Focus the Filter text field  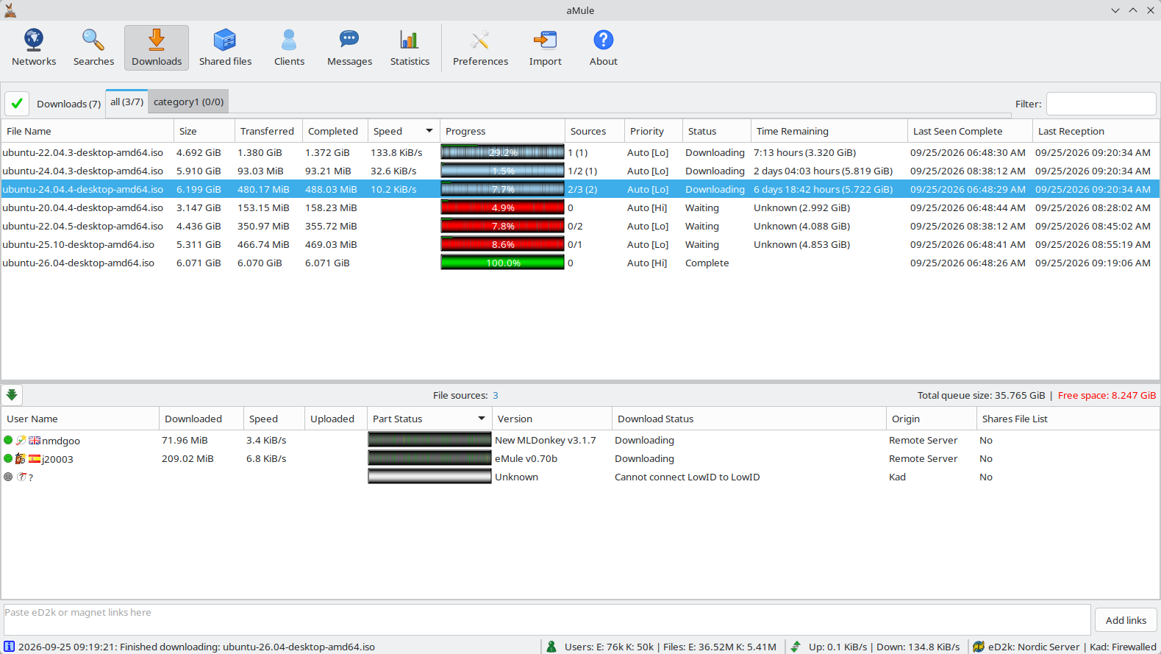(1101, 104)
